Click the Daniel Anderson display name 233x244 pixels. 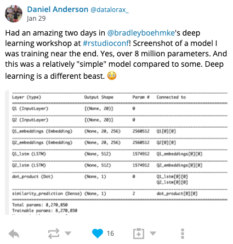coord(58,9)
